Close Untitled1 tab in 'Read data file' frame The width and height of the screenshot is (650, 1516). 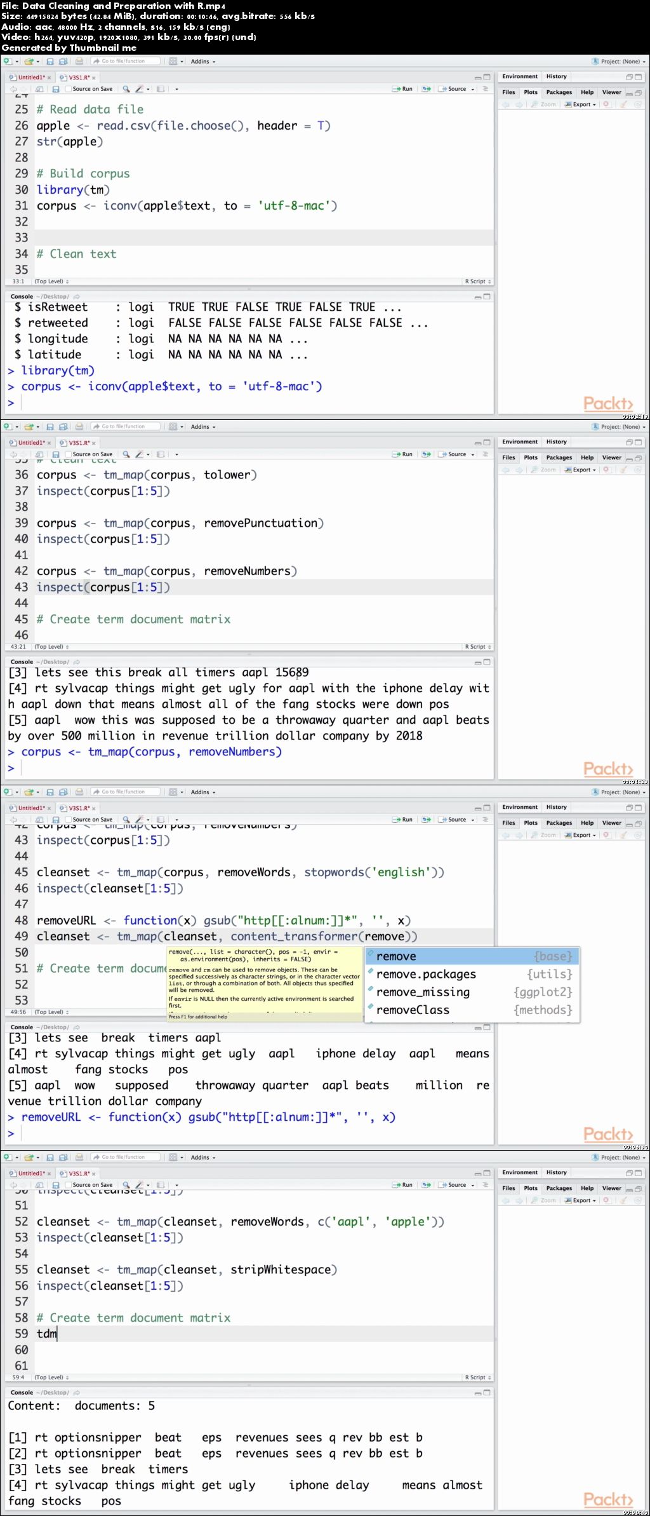coord(49,78)
